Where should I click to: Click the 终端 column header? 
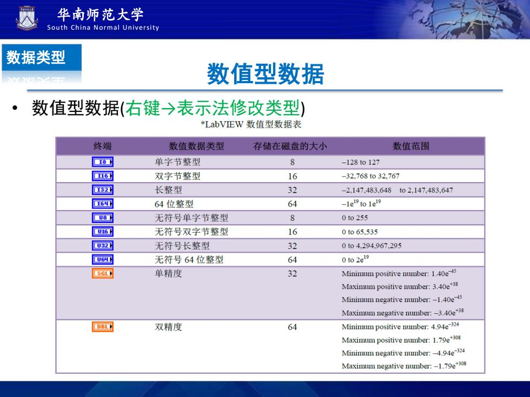coord(102,146)
